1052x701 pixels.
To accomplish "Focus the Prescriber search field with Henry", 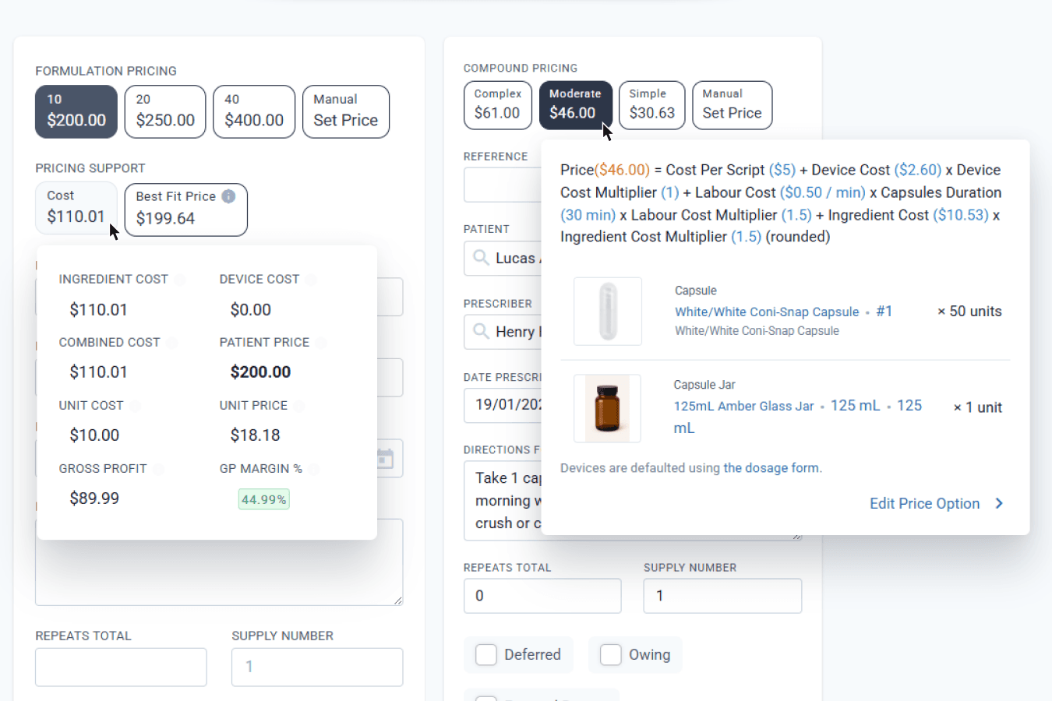I will [503, 332].
